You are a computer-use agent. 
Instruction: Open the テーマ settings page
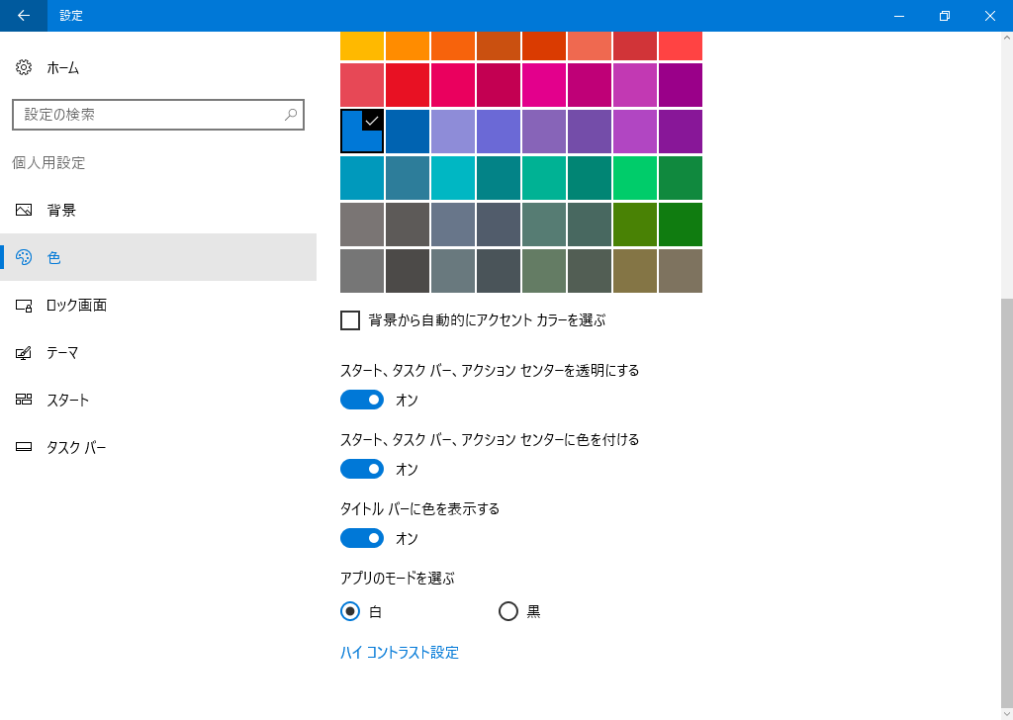tap(62, 353)
